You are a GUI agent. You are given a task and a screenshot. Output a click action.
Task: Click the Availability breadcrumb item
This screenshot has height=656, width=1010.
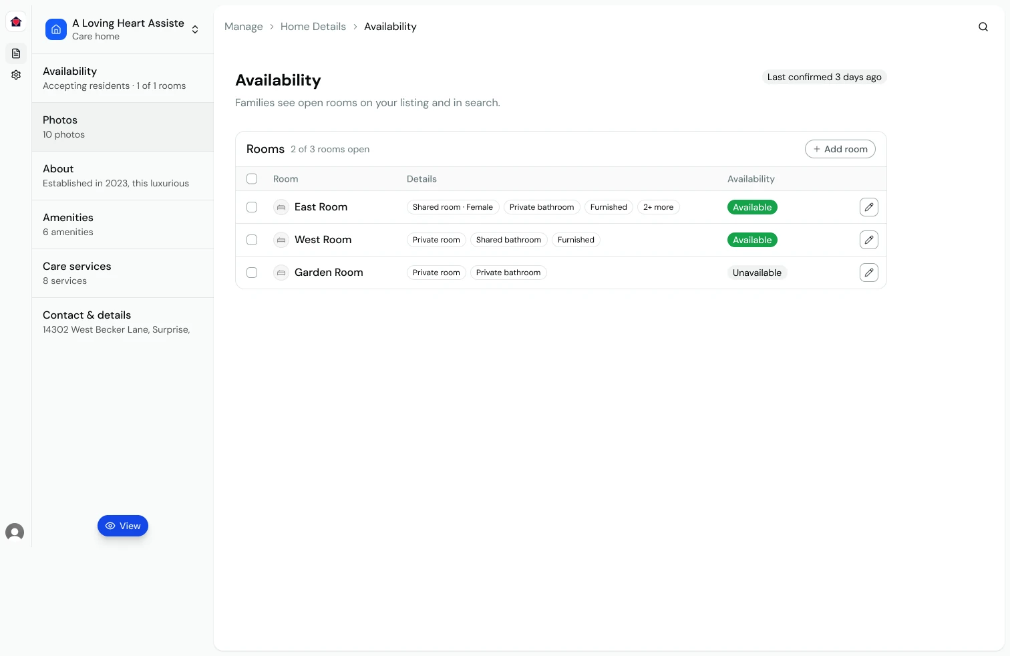[x=390, y=27]
